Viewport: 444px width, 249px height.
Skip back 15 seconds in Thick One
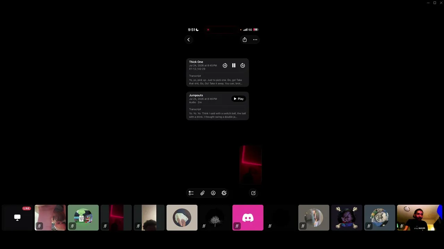[x=225, y=65]
